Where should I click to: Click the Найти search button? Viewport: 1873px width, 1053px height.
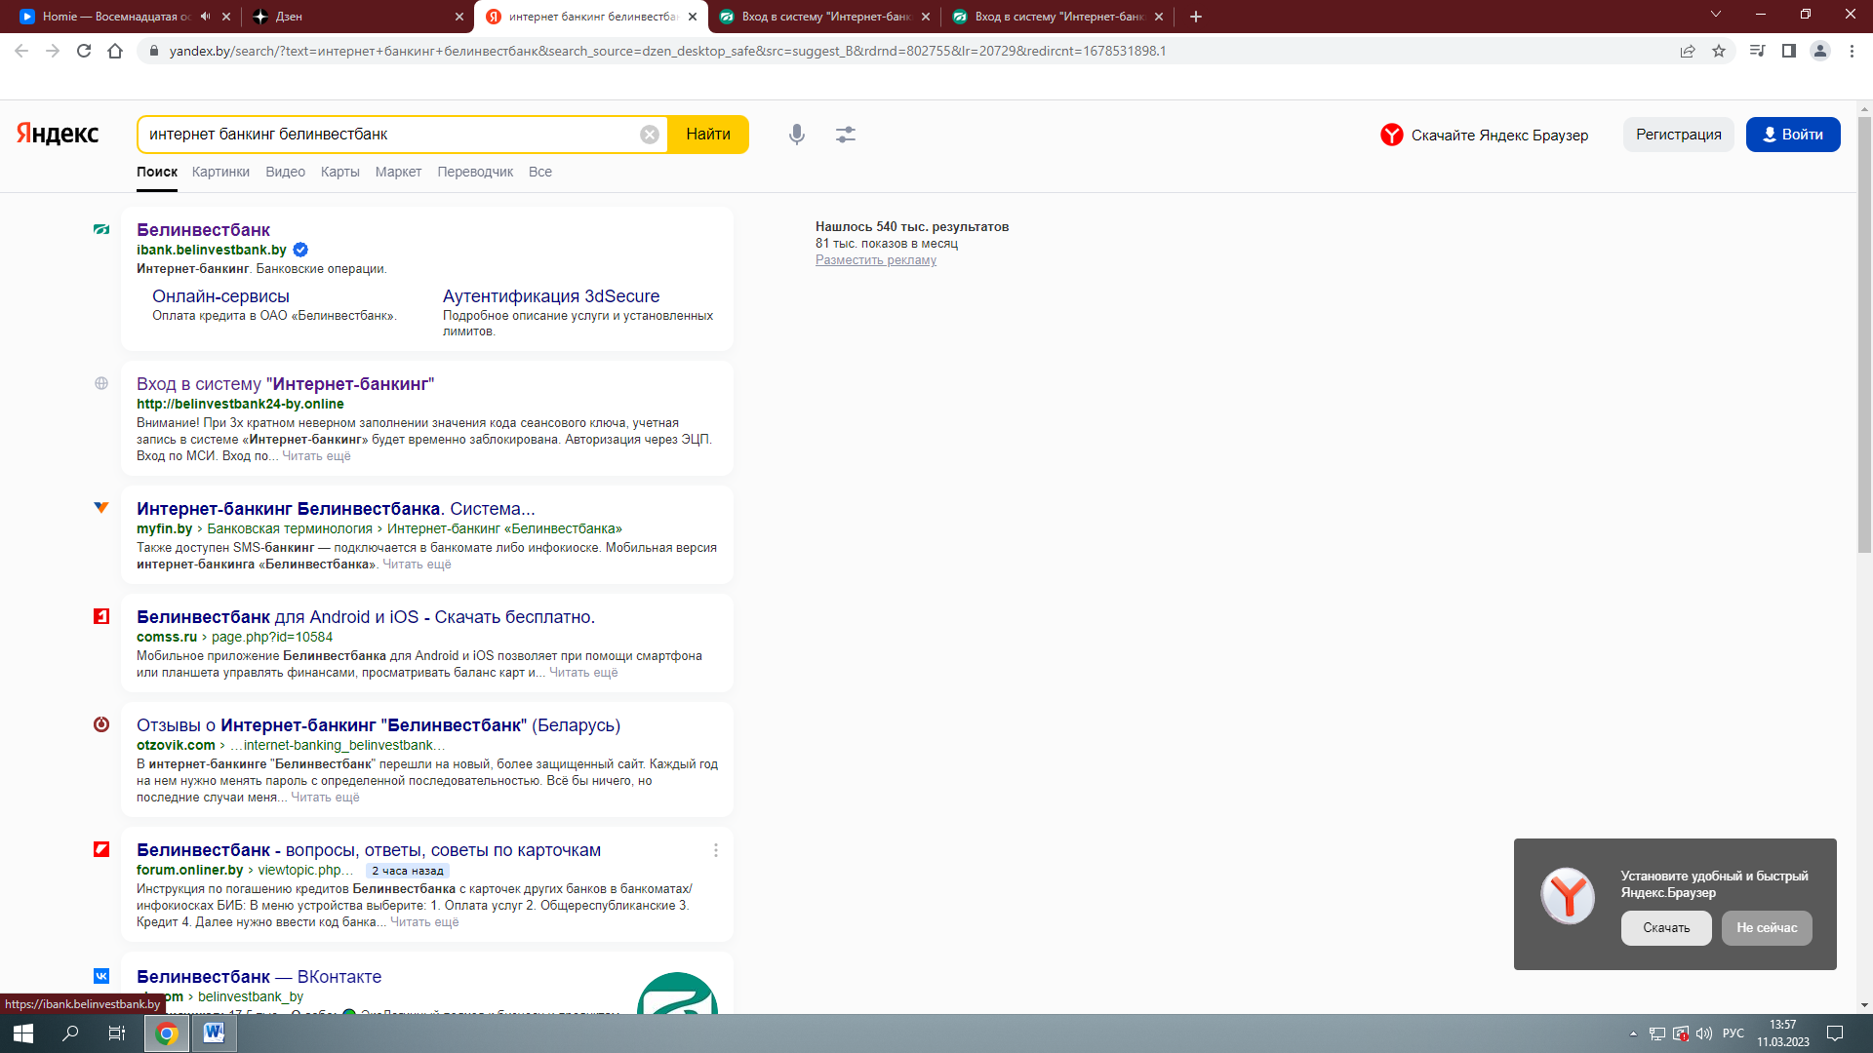point(708,135)
